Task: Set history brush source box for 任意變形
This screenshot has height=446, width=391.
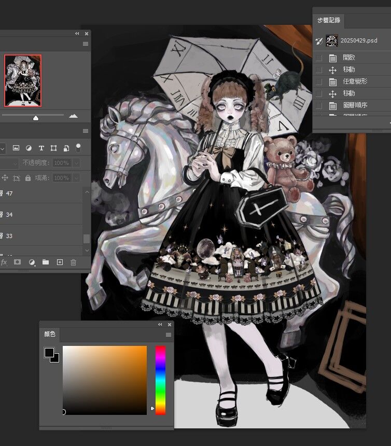Action: tap(319, 82)
